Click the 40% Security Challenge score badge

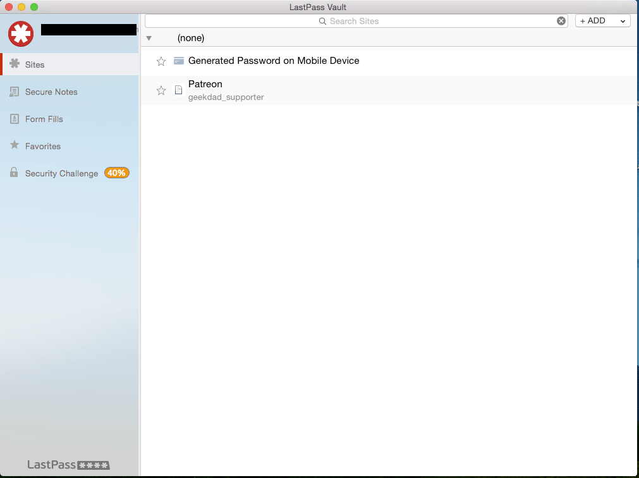(x=116, y=173)
